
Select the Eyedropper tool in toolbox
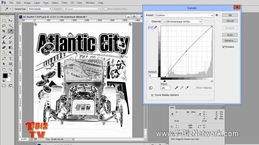pos(11,31)
